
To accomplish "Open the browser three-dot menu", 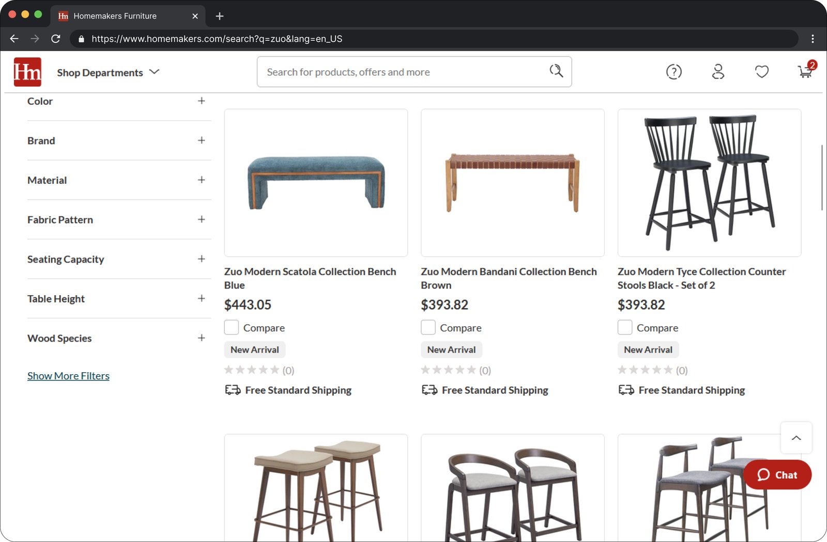I will click(813, 39).
